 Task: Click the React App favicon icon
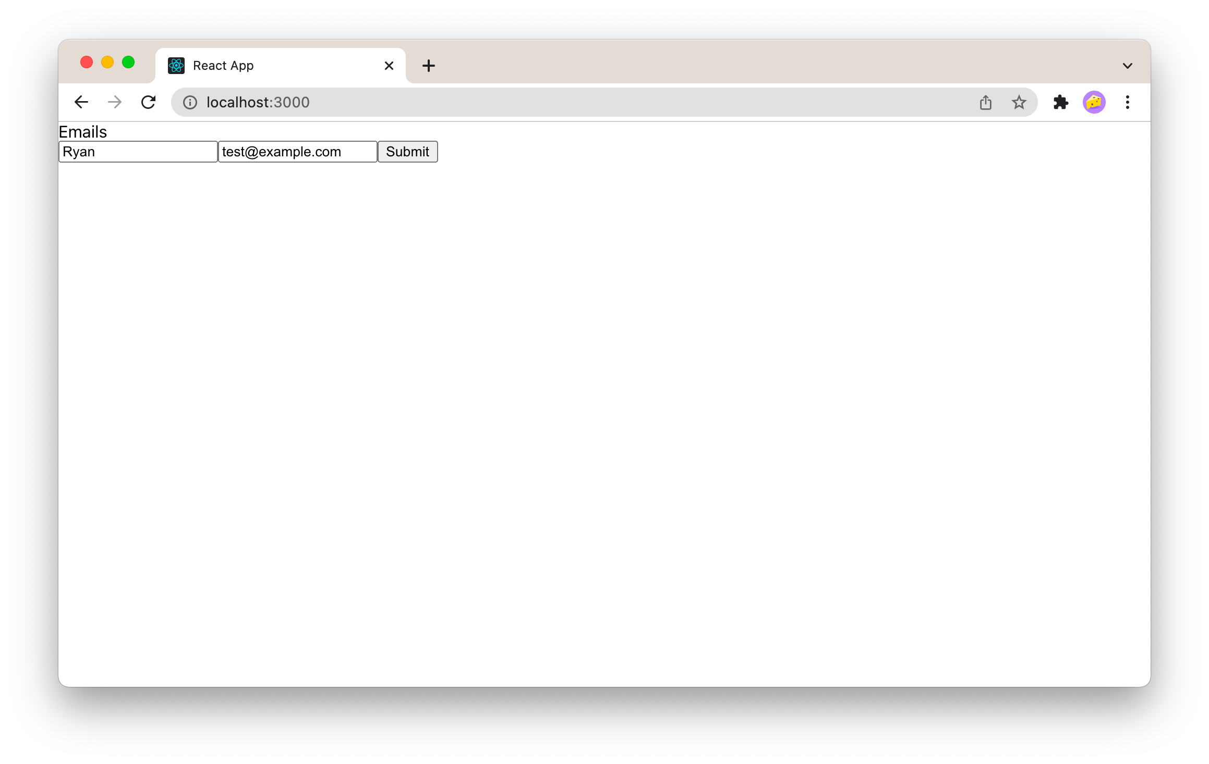176,65
